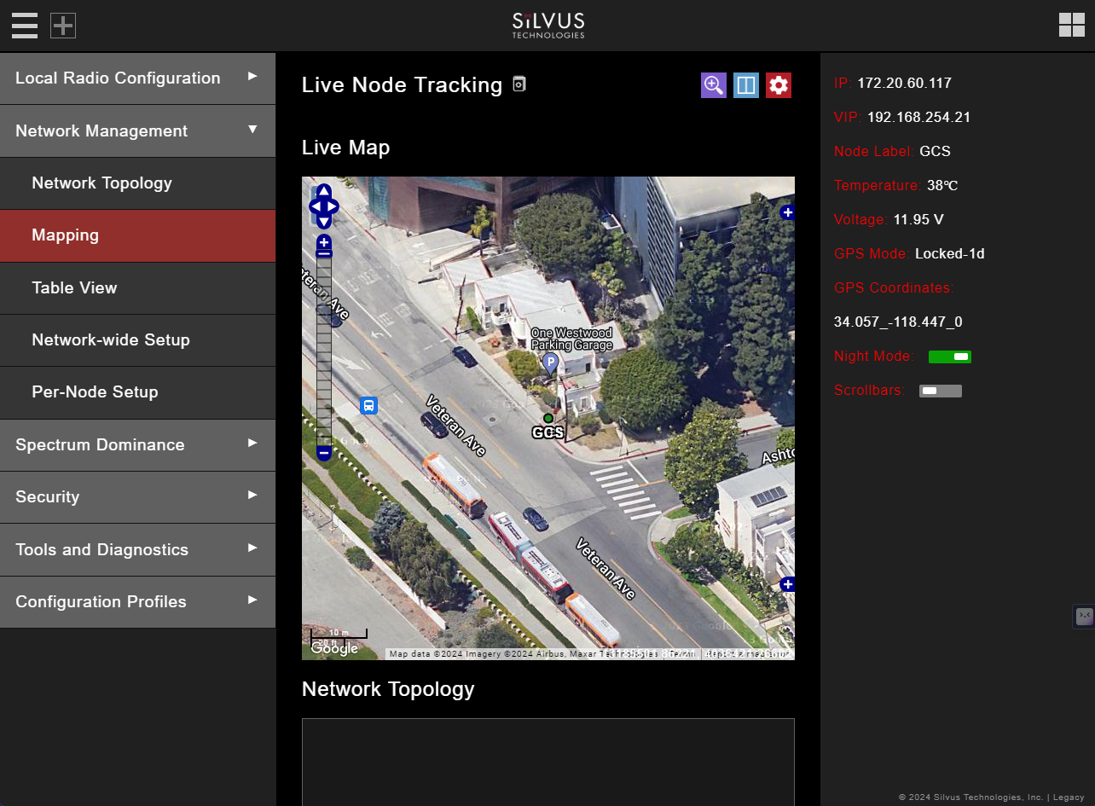The height and width of the screenshot is (806, 1095).
Task: Open the hamburger navigation menu
Action: tap(24, 26)
